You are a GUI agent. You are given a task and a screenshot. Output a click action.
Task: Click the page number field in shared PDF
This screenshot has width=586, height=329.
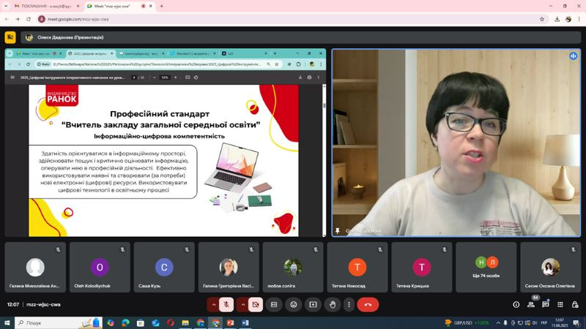[x=134, y=77]
